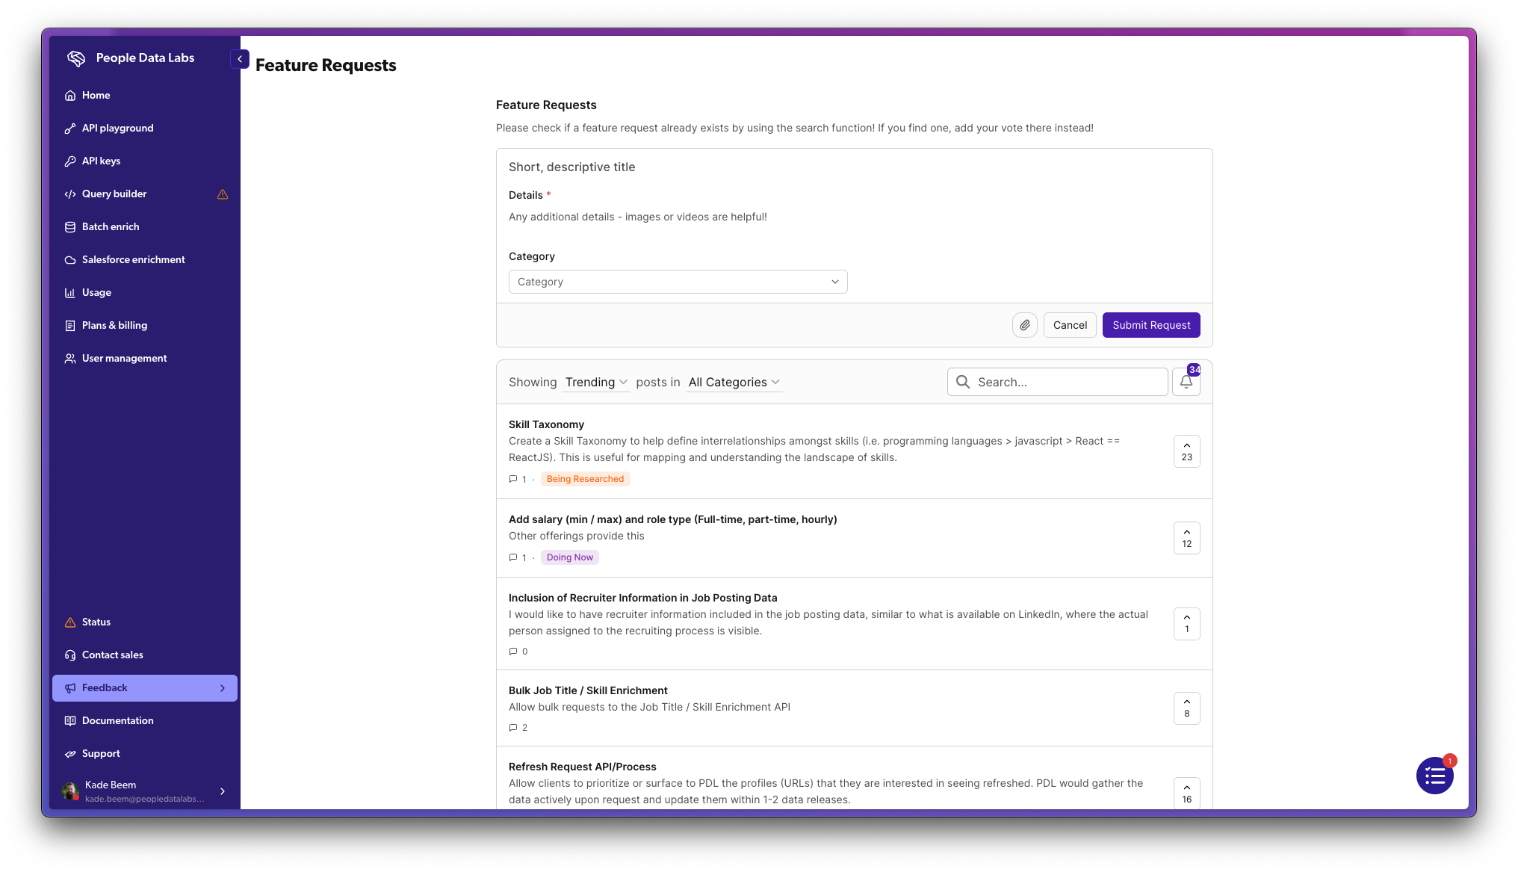The height and width of the screenshot is (872, 1518).
Task: Open the API playground from the sidebar
Action: (117, 128)
